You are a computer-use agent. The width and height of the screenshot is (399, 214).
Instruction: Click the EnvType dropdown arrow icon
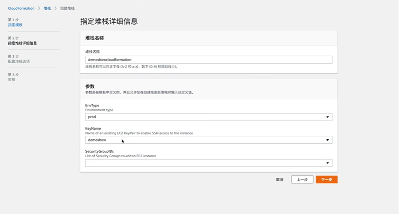(x=328, y=117)
